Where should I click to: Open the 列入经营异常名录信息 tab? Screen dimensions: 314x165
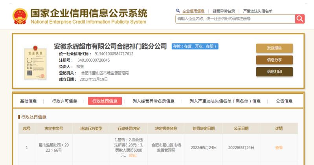(x=153, y=101)
